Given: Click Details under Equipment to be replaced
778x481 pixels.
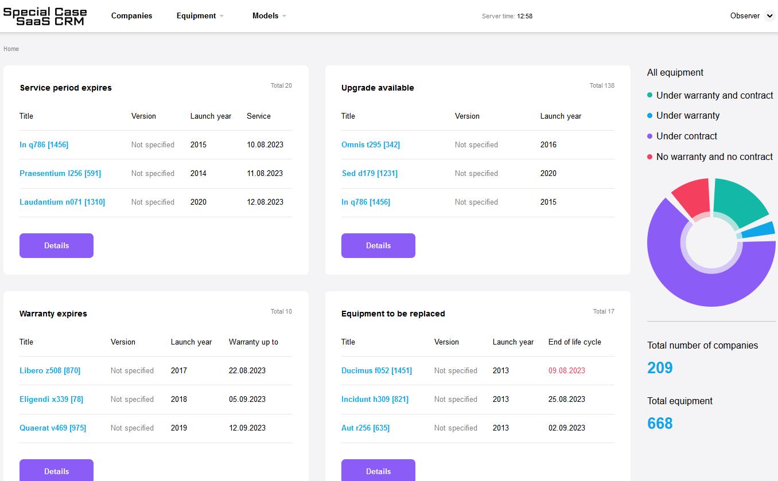Looking at the screenshot, I should coord(378,471).
